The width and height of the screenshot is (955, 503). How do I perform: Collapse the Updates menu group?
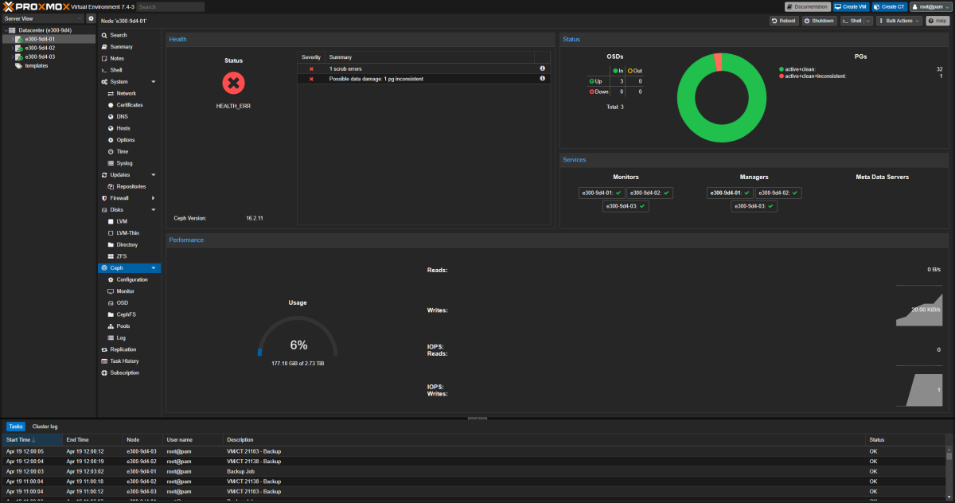(x=153, y=175)
